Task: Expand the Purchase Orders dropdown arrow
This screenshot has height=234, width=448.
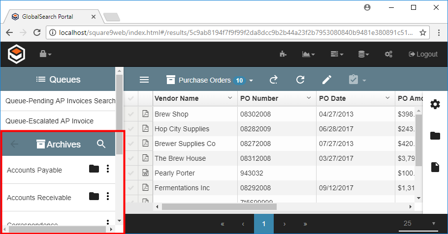Action: click(x=251, y=81)
